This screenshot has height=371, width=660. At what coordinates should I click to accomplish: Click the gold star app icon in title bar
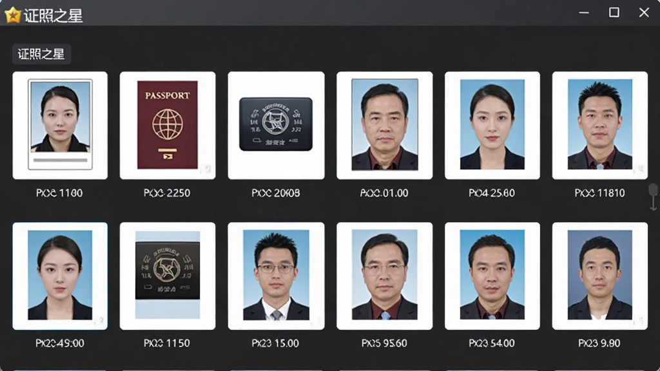(x=13, y=15)
